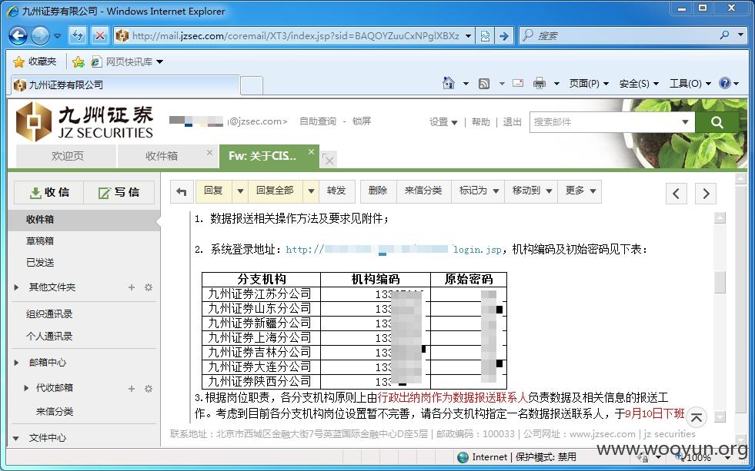Click the read mail icon in command bar
The image size is (755, 471).
pyautogui.click(x=518, y=83)
